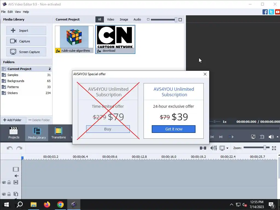Image resolution: width=280 pixels, height=210 pixels.
Task: Switch to the Video filter tab
Action: pos(110,19)
